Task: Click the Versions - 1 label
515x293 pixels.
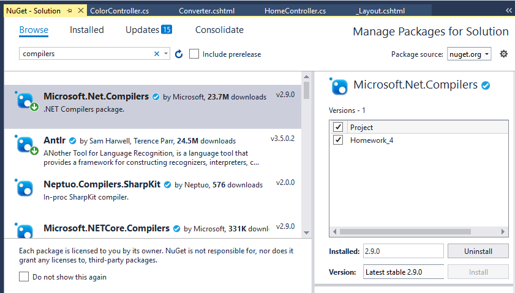Action: point(347,110)
